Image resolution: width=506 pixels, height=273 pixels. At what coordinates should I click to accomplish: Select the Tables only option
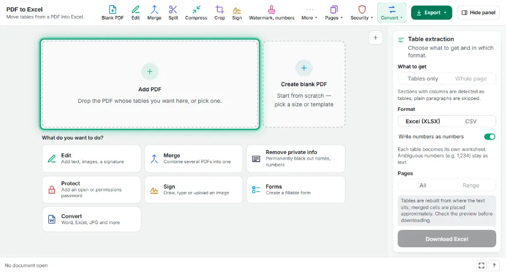(423, 78)
